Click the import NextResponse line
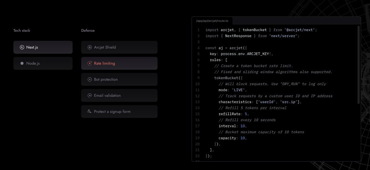The height and width of the screenshot is (170, 370). [x=253, y=36]
